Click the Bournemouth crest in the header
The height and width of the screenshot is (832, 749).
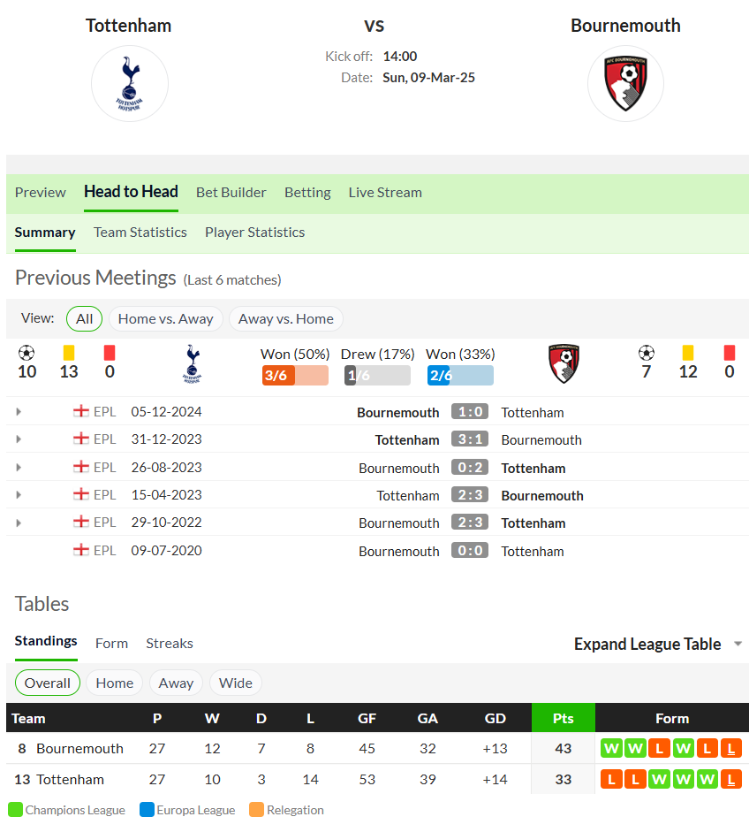pos(625,84)
